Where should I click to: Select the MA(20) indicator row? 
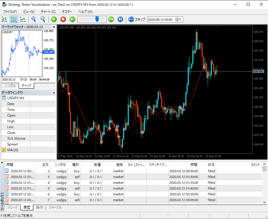pos(28,150)
